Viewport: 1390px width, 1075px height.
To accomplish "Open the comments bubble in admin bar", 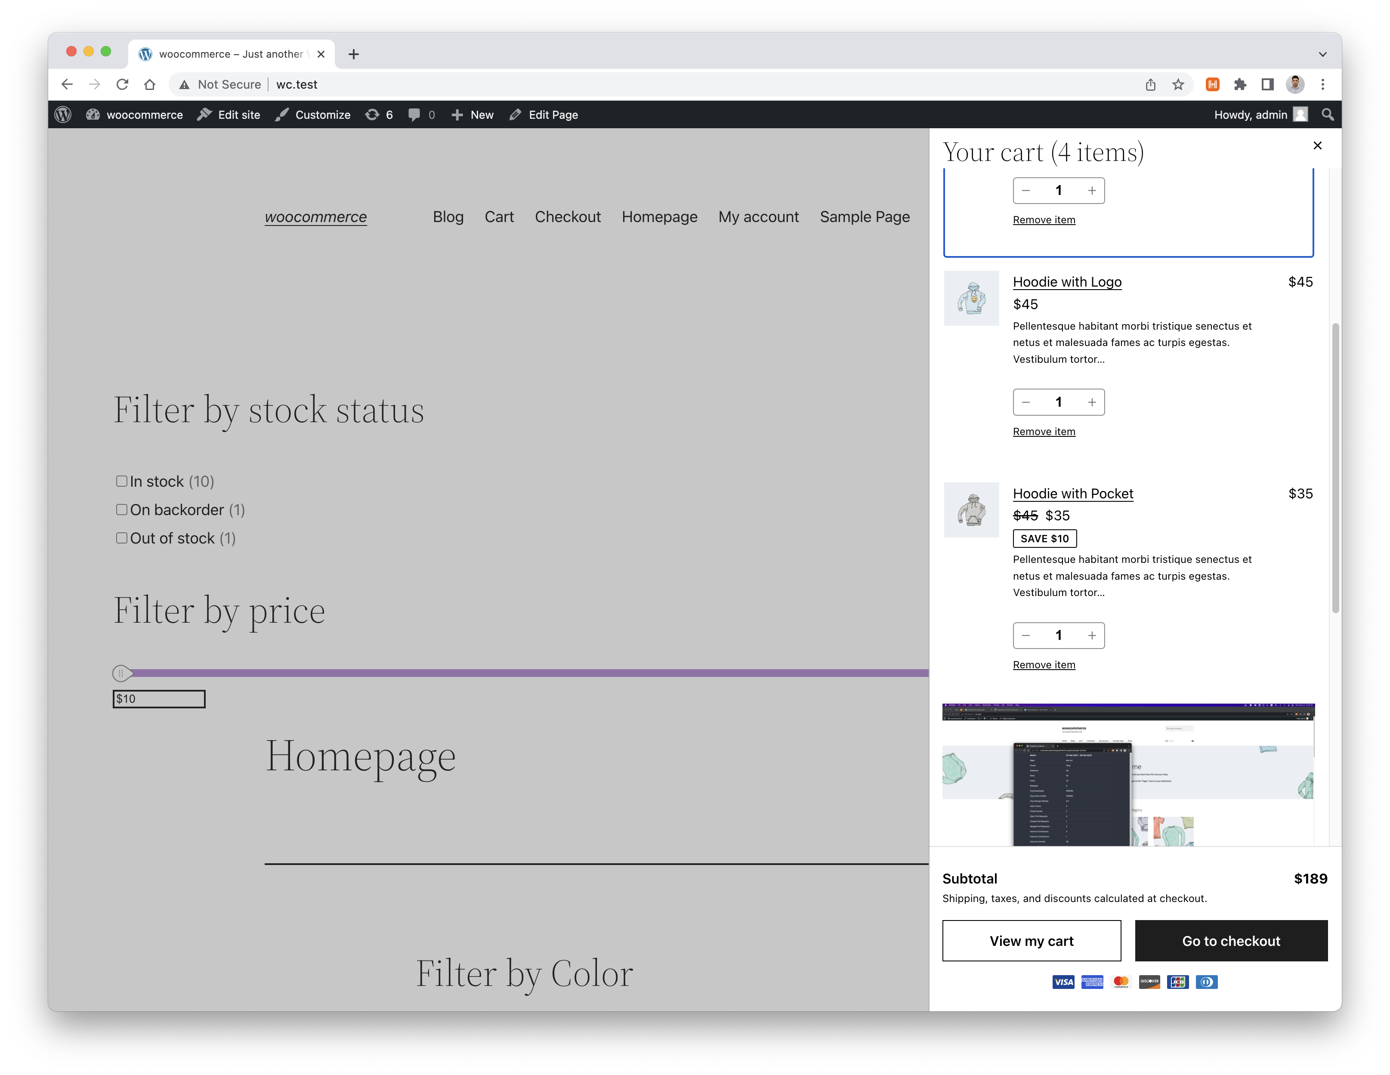I will (x=421, y=114).
